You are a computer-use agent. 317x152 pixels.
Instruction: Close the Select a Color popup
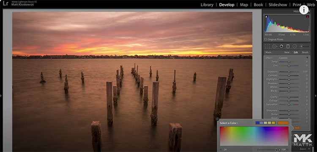217,119
